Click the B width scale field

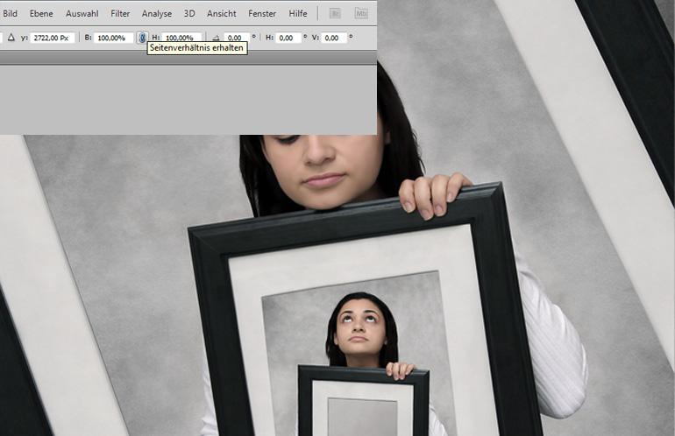[x=114, y=38]
